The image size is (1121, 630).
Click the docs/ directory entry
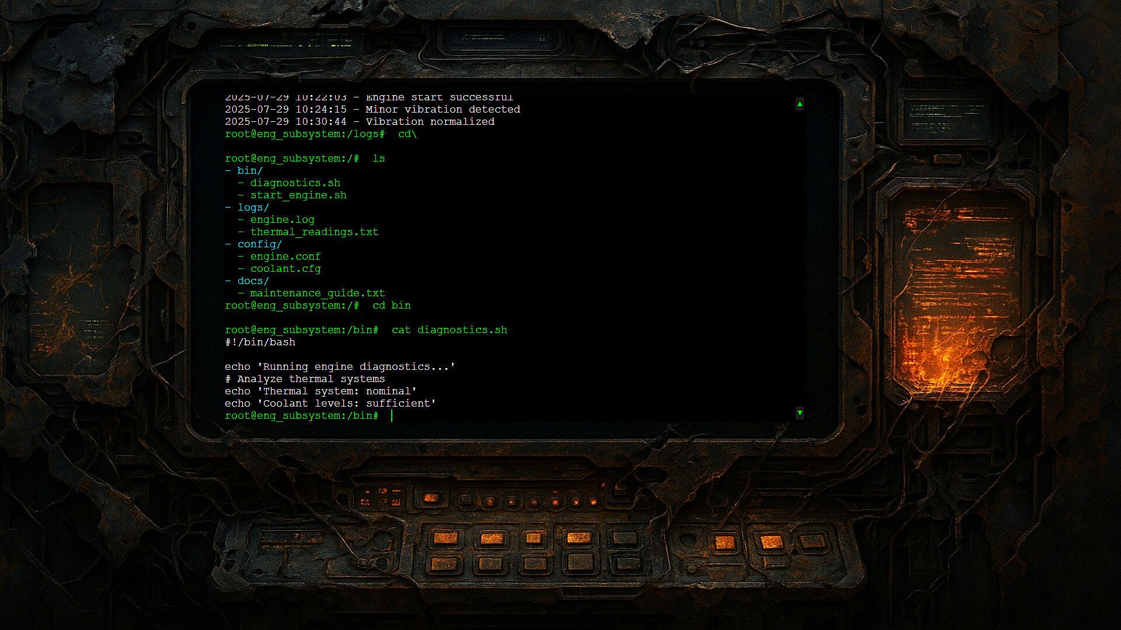point(253,281)
